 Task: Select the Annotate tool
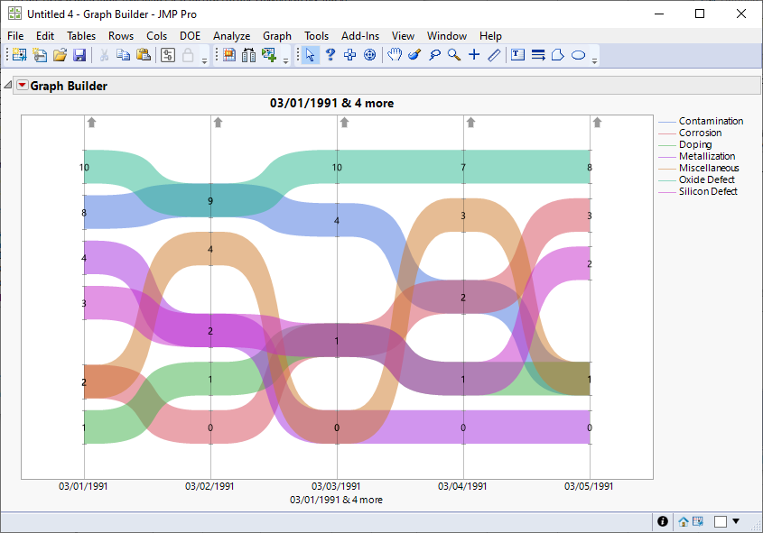[493, 55]
